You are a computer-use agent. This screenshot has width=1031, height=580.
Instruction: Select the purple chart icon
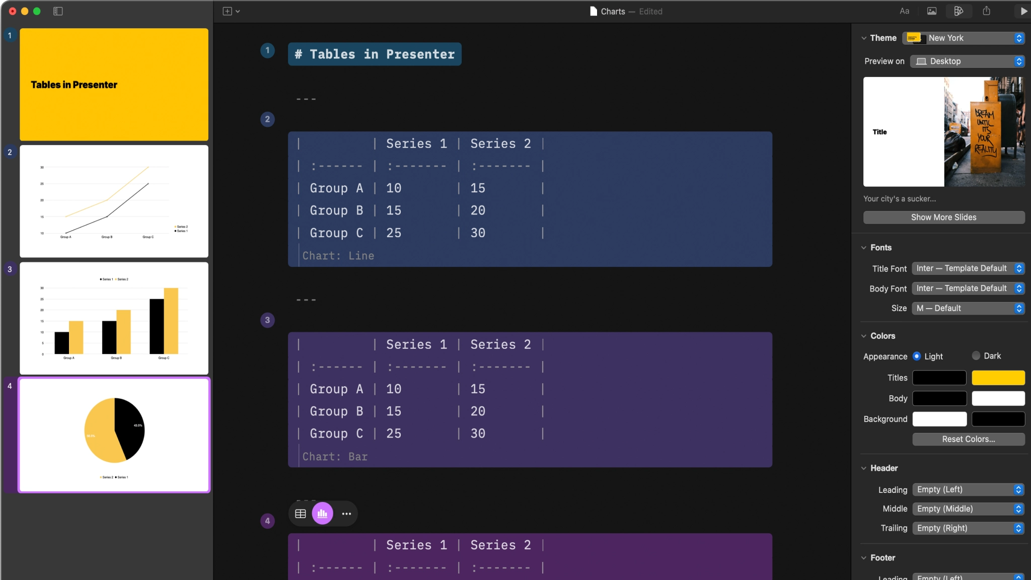323,513
